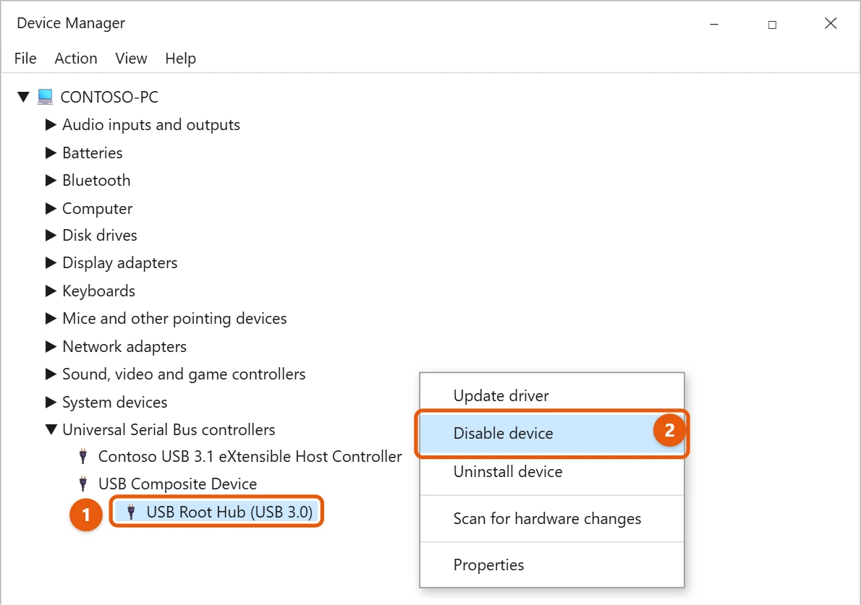Viewport: 861px width, 605px height.
Task: Expand the System devices arrow
Action: [51, 402]
